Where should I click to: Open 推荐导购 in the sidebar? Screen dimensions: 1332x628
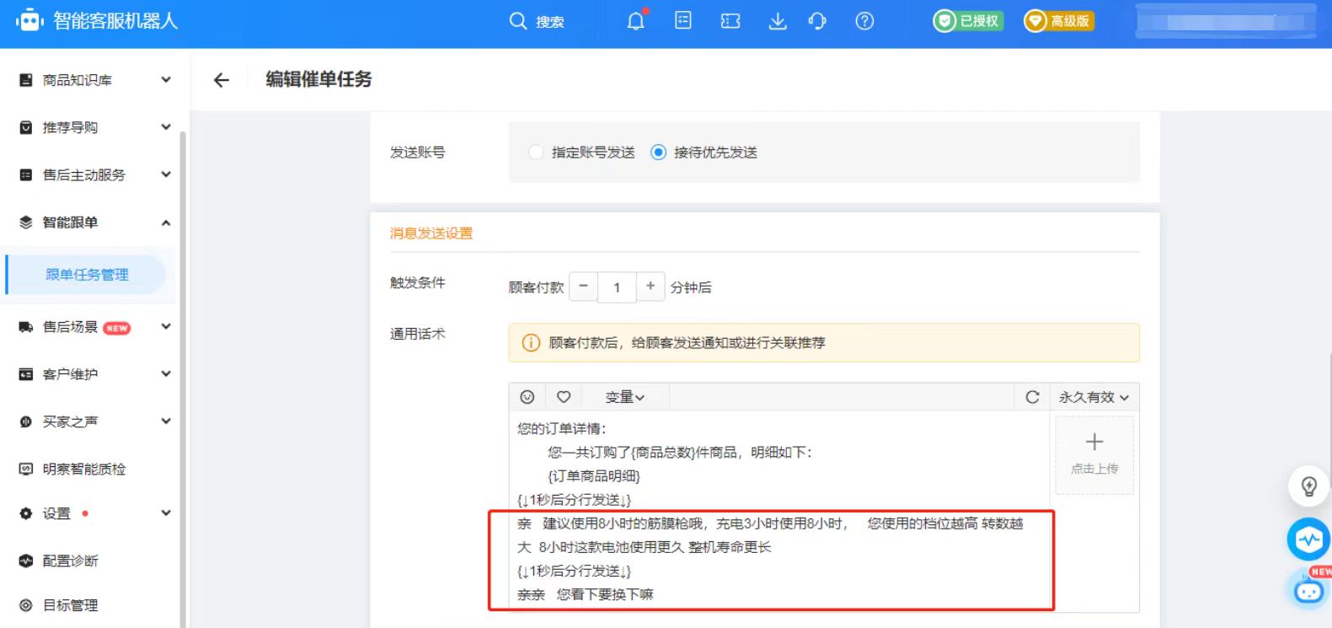[70, 127]
